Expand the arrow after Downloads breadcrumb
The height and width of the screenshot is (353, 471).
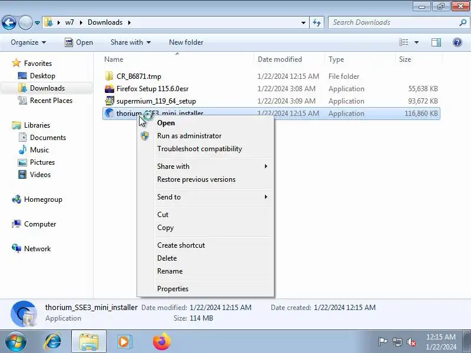pos(129,22)
